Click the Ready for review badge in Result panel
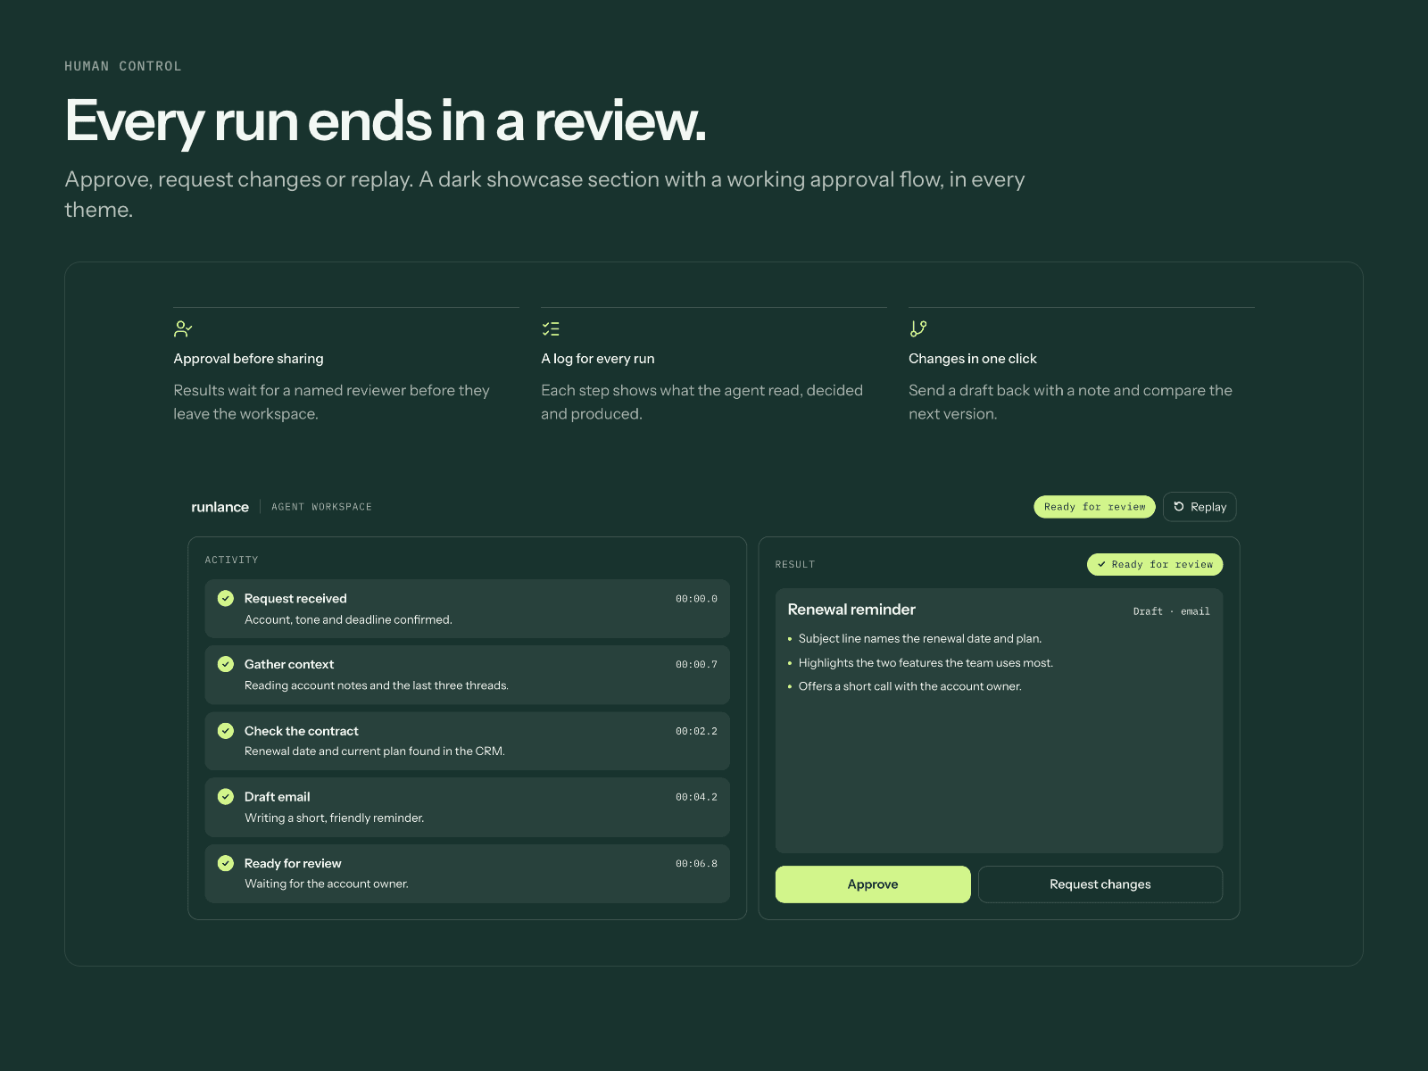Image resolution: width=1428 pixels, height=1071 pixels. click(1155, 564)
